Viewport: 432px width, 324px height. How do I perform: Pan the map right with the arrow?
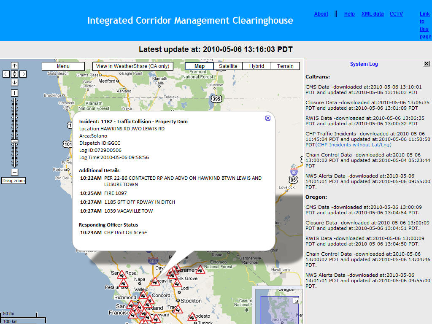[x=23, y=74]
